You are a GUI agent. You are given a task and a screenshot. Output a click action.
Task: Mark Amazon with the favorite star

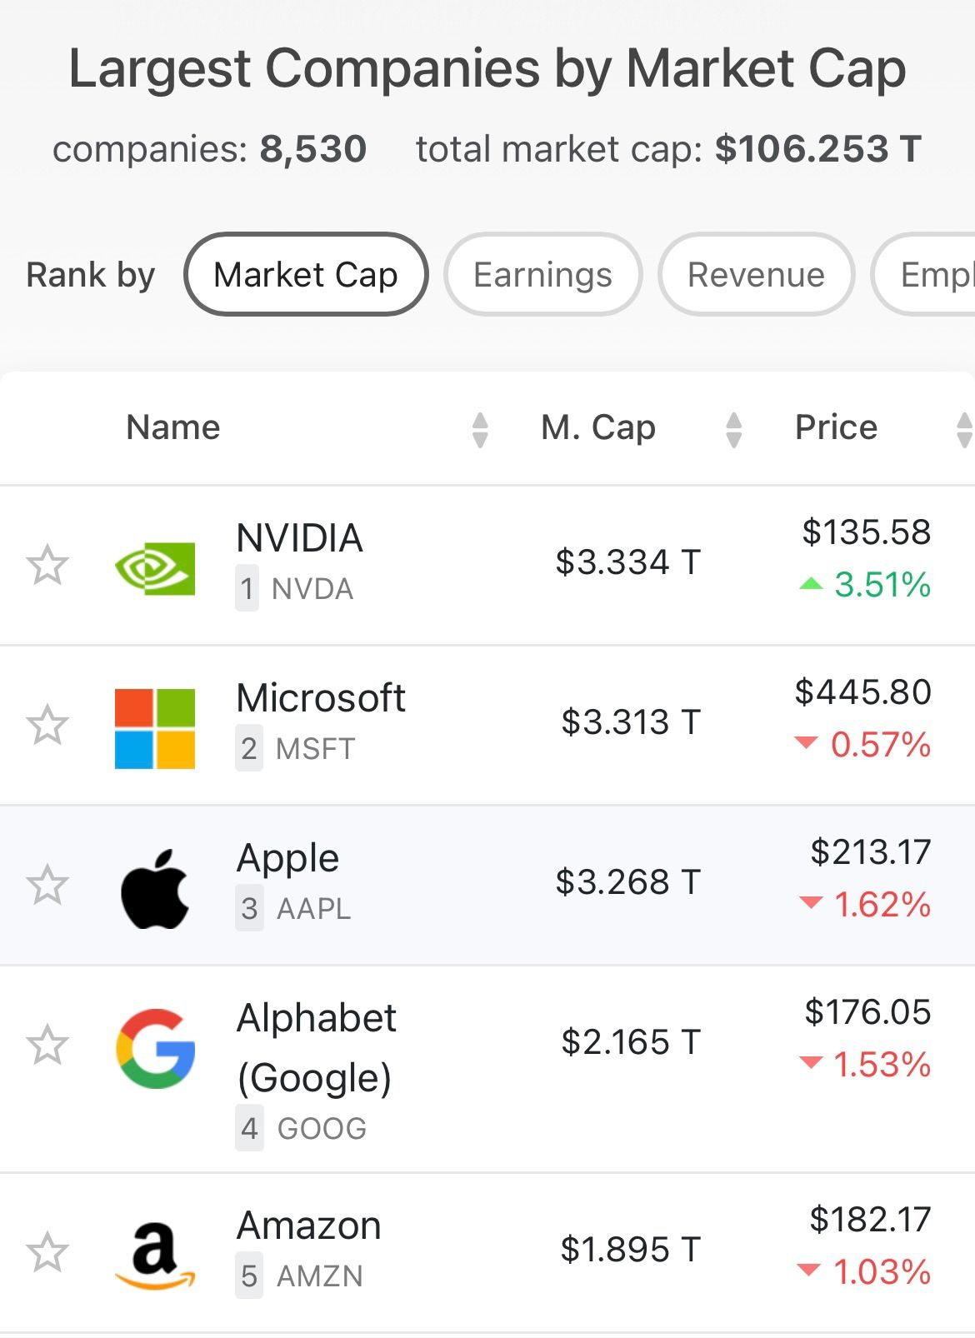47,1252
